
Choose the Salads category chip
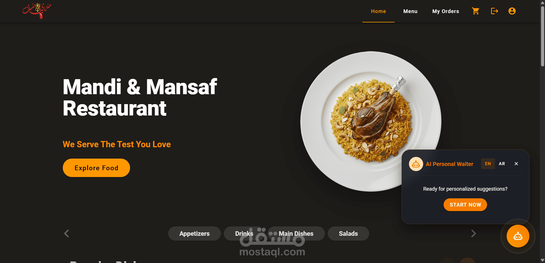[x=348, y=233]
